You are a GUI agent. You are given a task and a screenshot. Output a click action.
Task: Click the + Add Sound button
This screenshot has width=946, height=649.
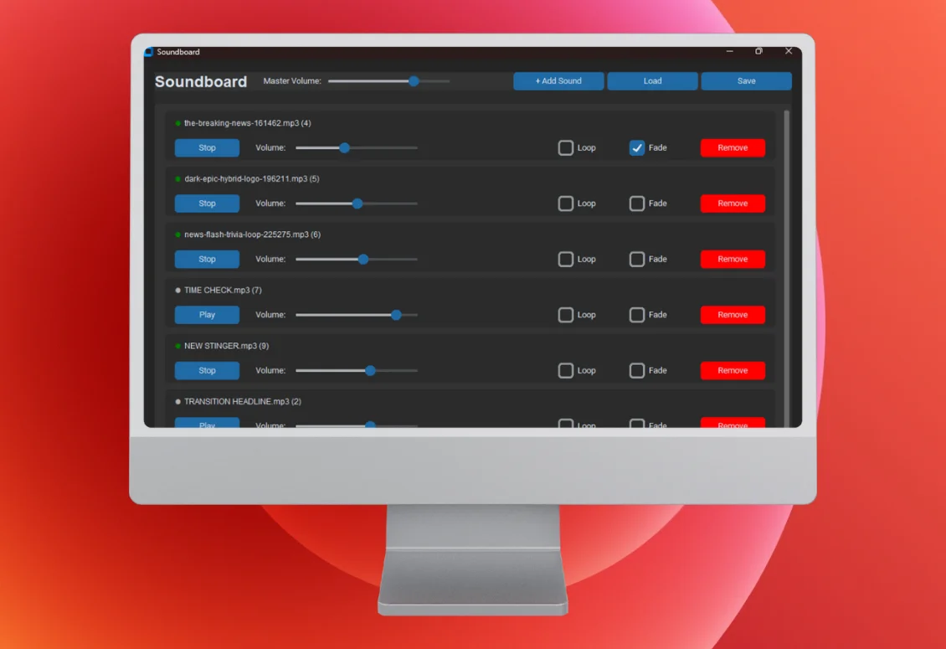pos(558,81)
